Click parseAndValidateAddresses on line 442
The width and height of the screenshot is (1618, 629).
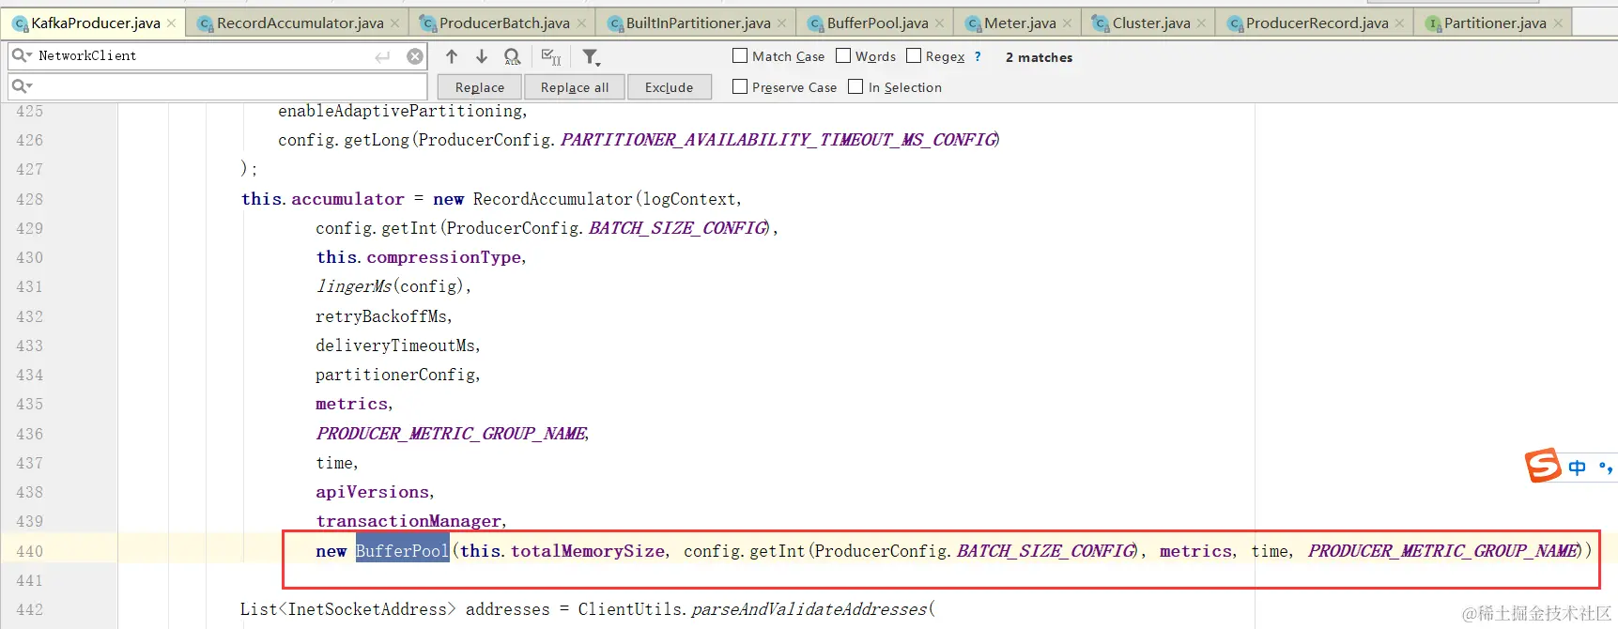809,609
